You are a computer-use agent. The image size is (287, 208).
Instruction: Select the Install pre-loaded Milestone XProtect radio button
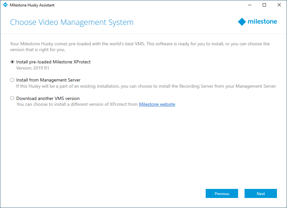click(12, 62)
